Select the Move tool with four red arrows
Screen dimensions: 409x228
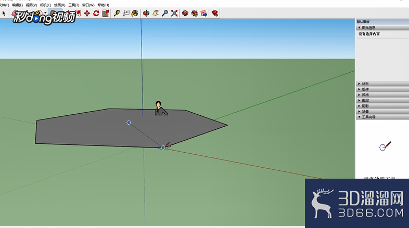tap(87, 14)
